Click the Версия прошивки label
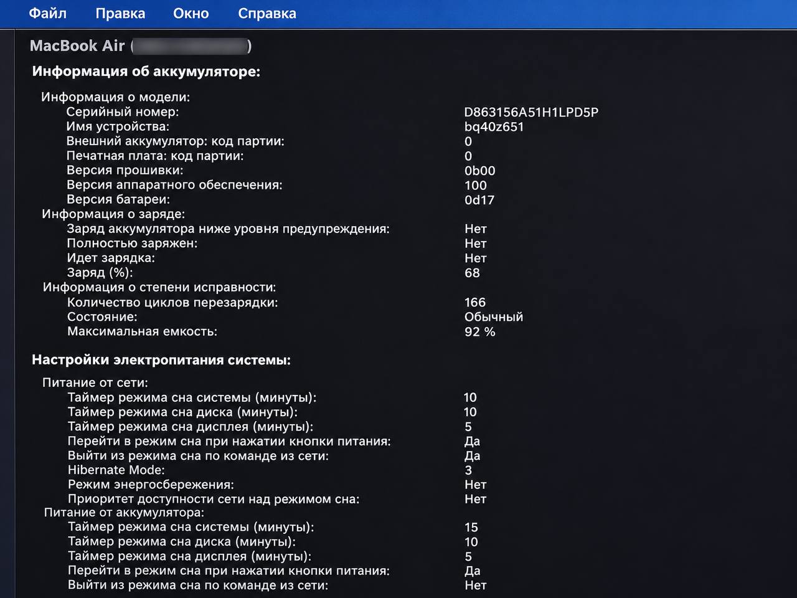This screenshot has height=598, width=797. pos(125,170)
